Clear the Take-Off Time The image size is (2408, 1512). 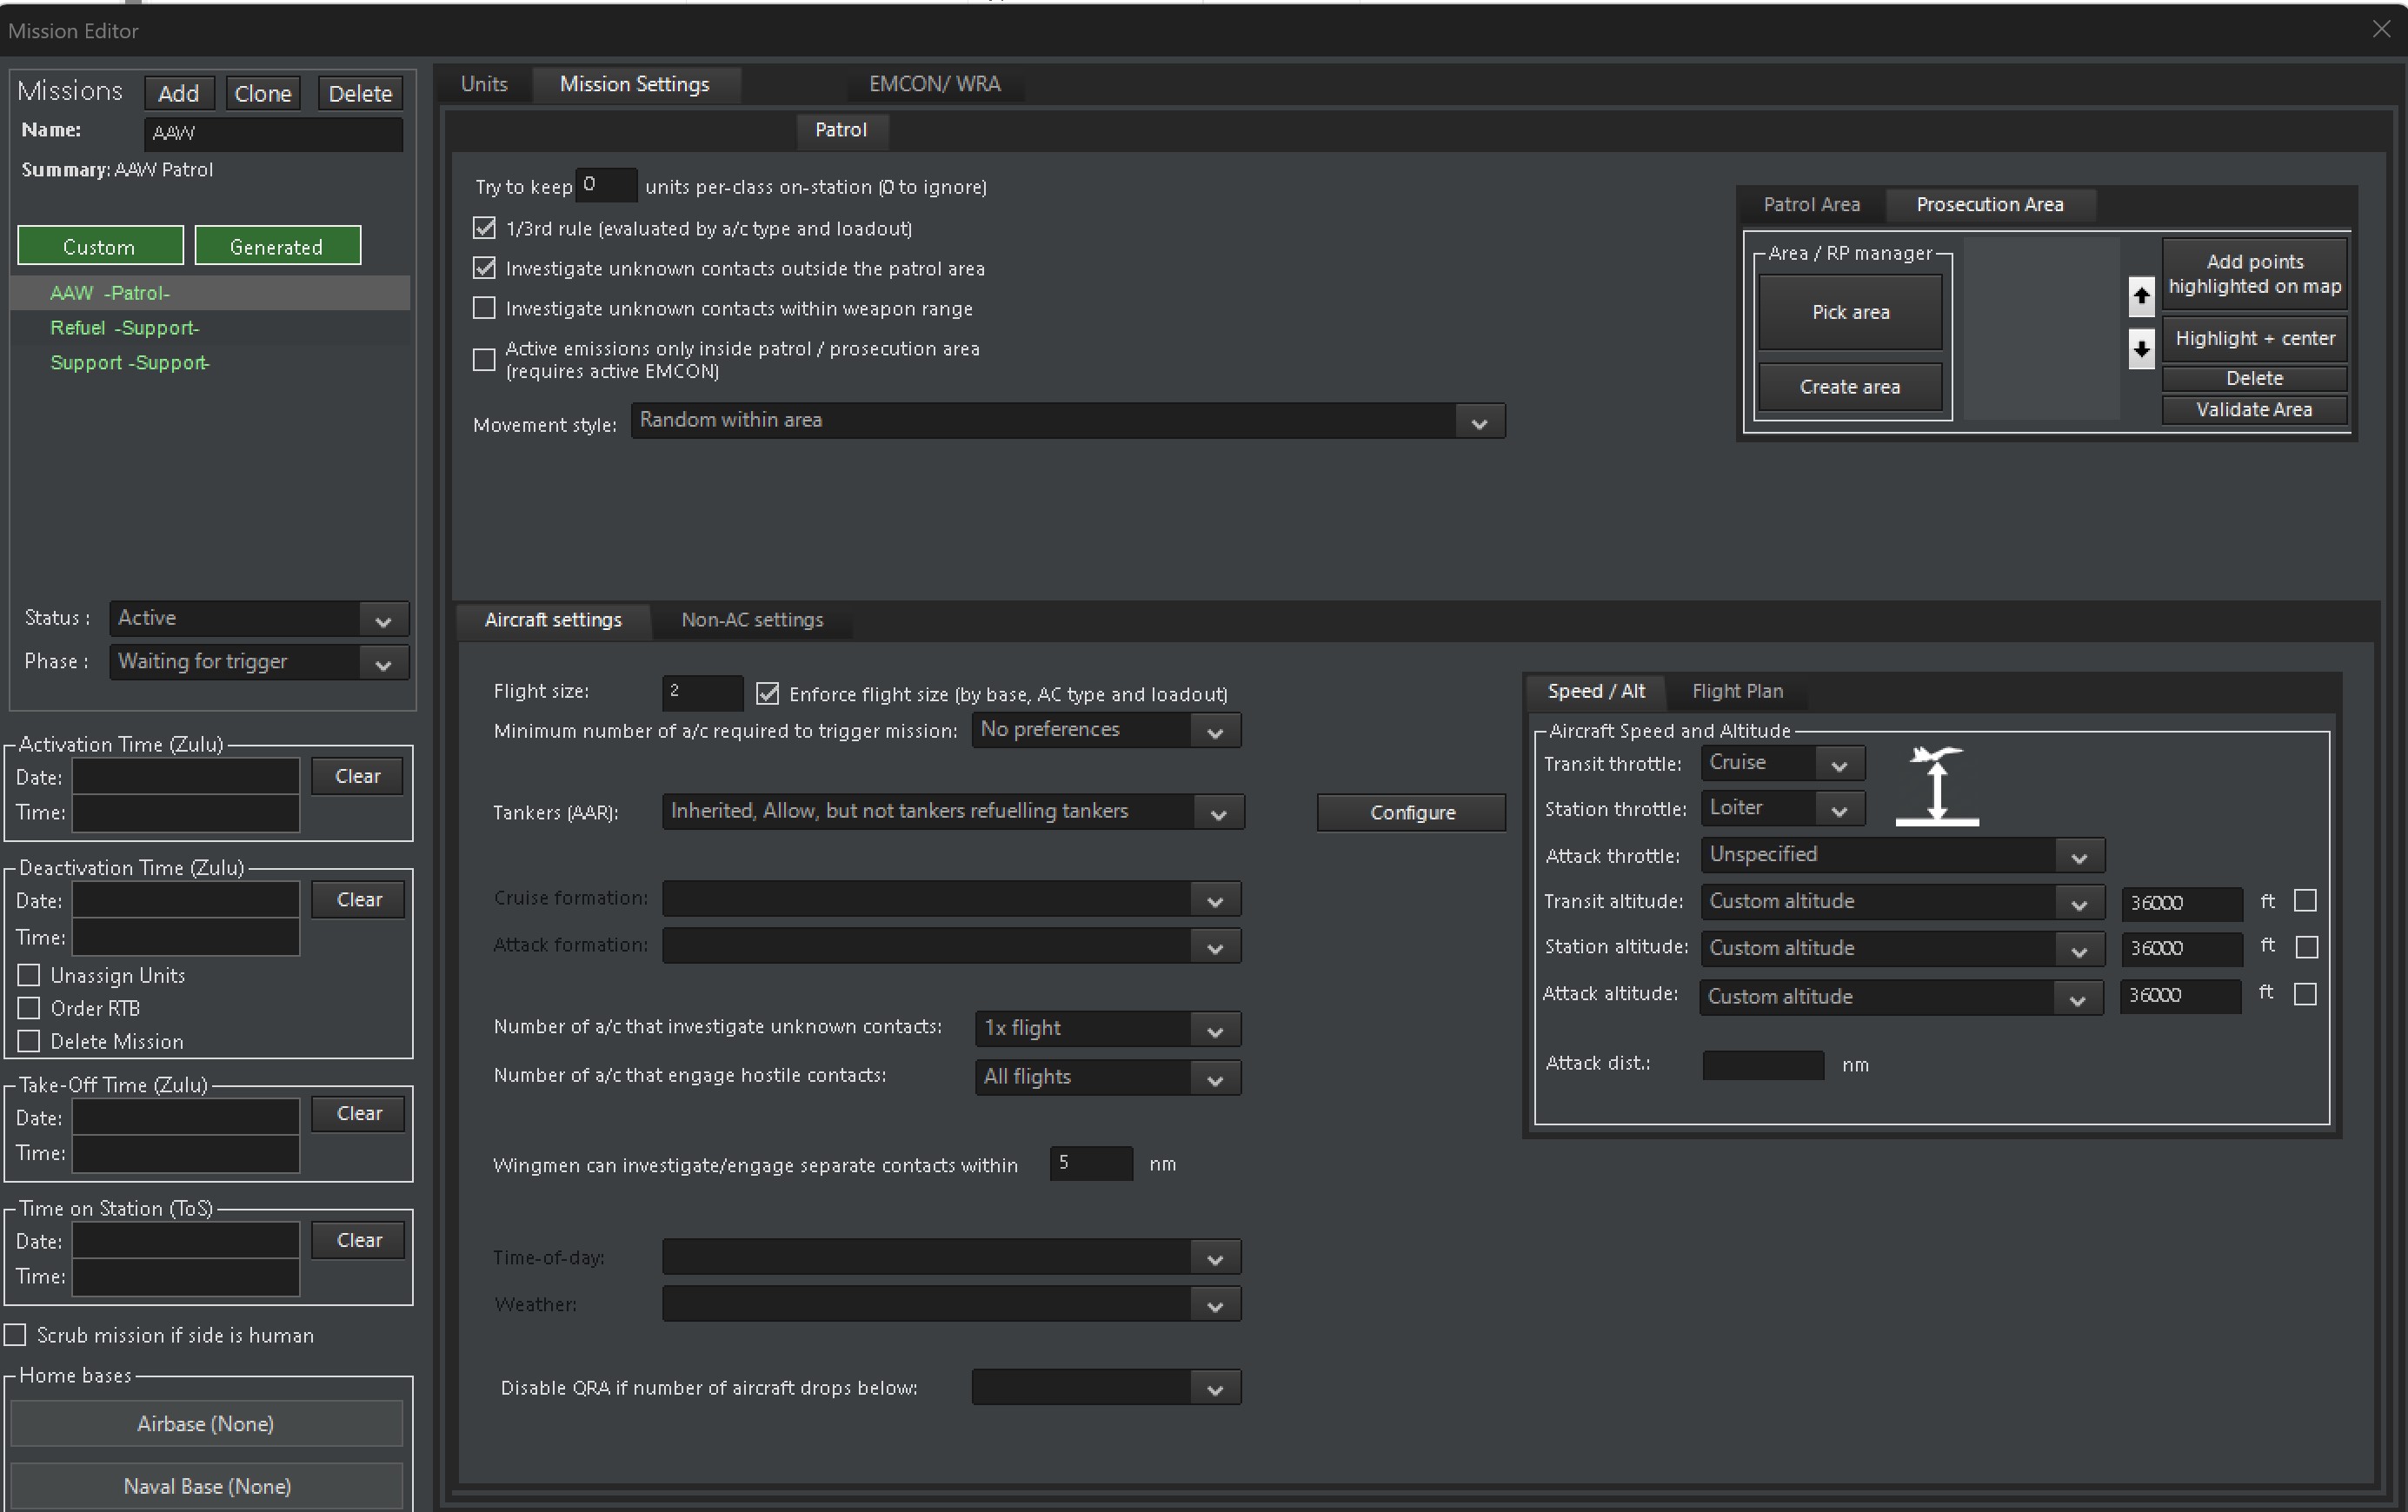(357, 1114)
